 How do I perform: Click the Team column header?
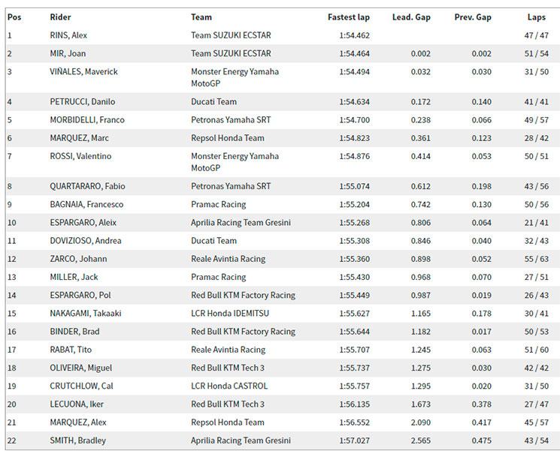coord(201,17)
